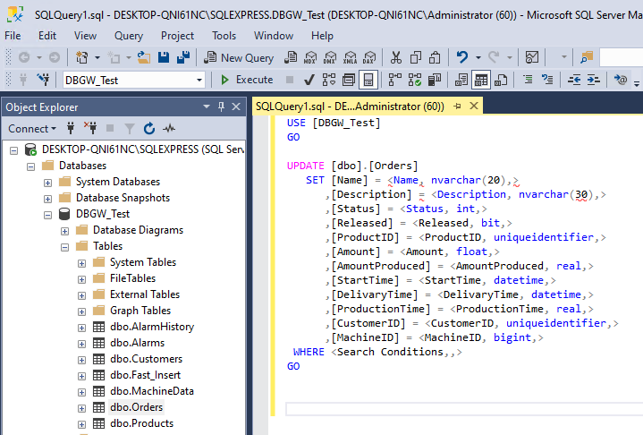
Task: Close the SQLQuery1.sql tab
Action: point(472,106)
